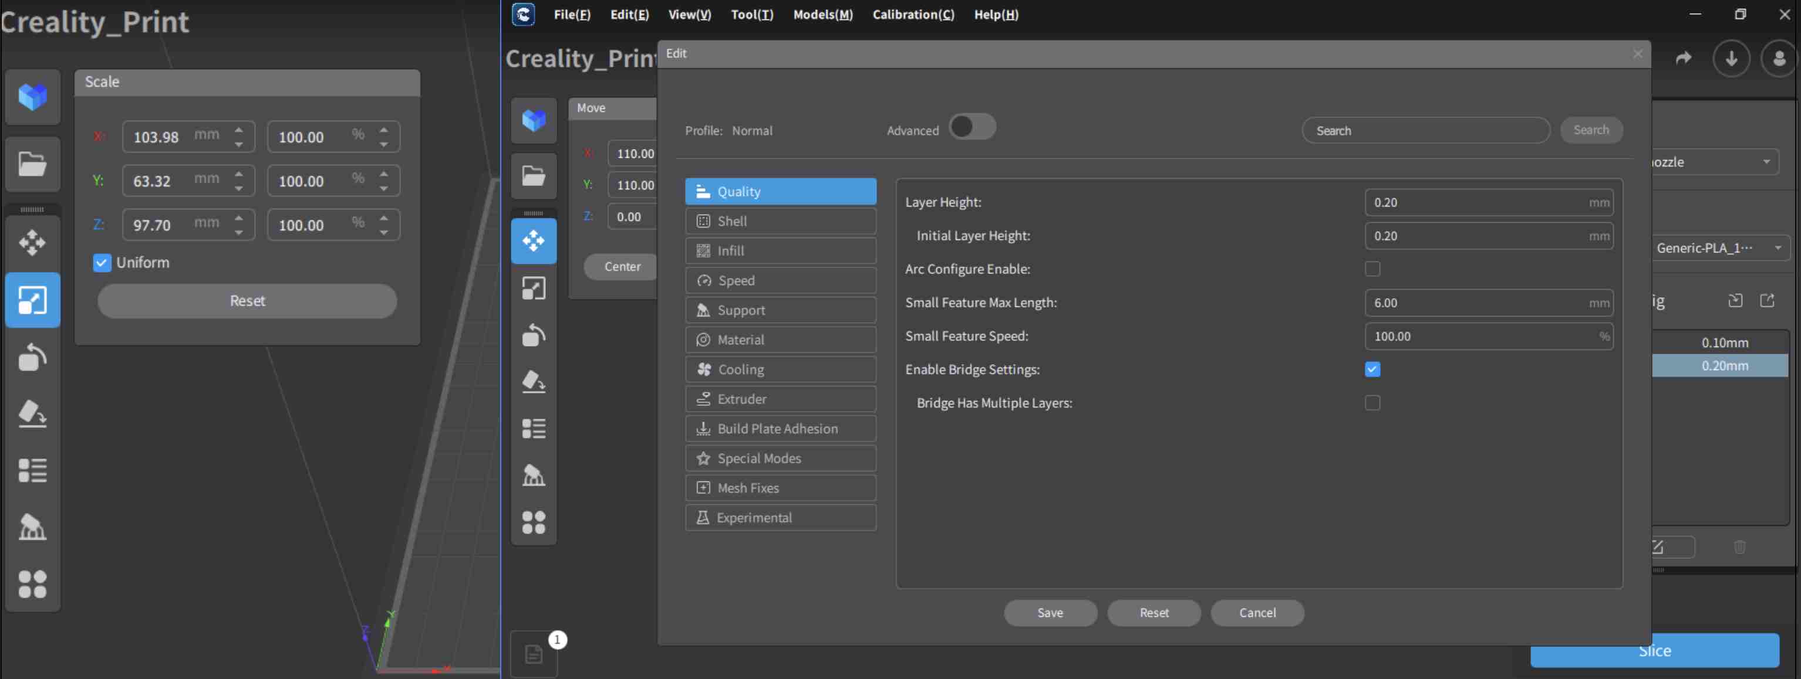This screenshot has width=1801, height=679.
Task: Click the Cancel button in the Edit dialog
Action: [x=1257, y=613]
